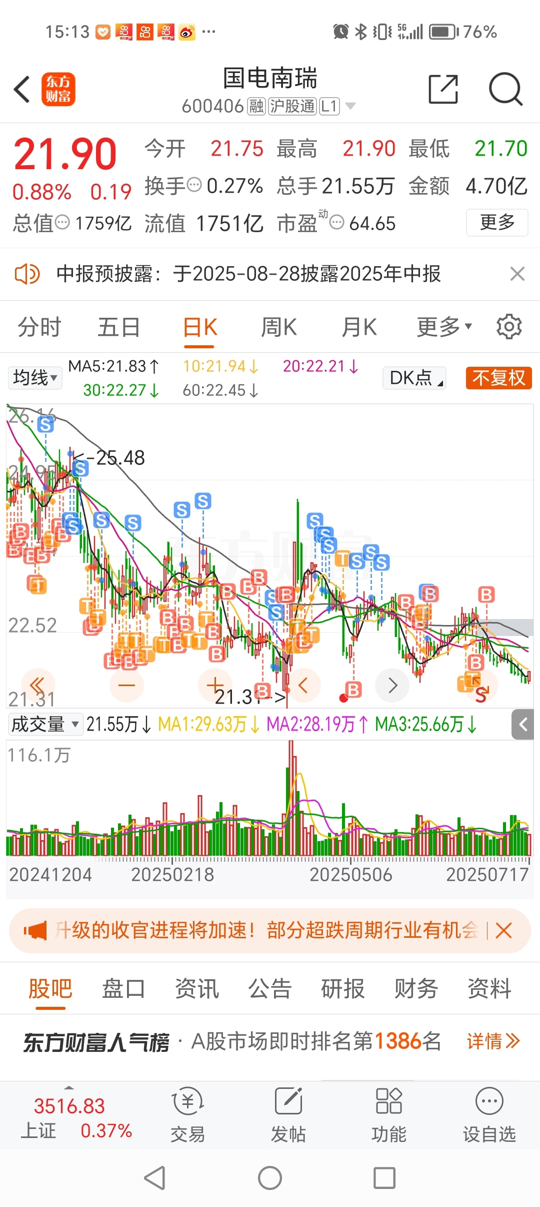Tap the speaker announcement icon
The image size is (540, 1207).
click(x=27, y=274)
